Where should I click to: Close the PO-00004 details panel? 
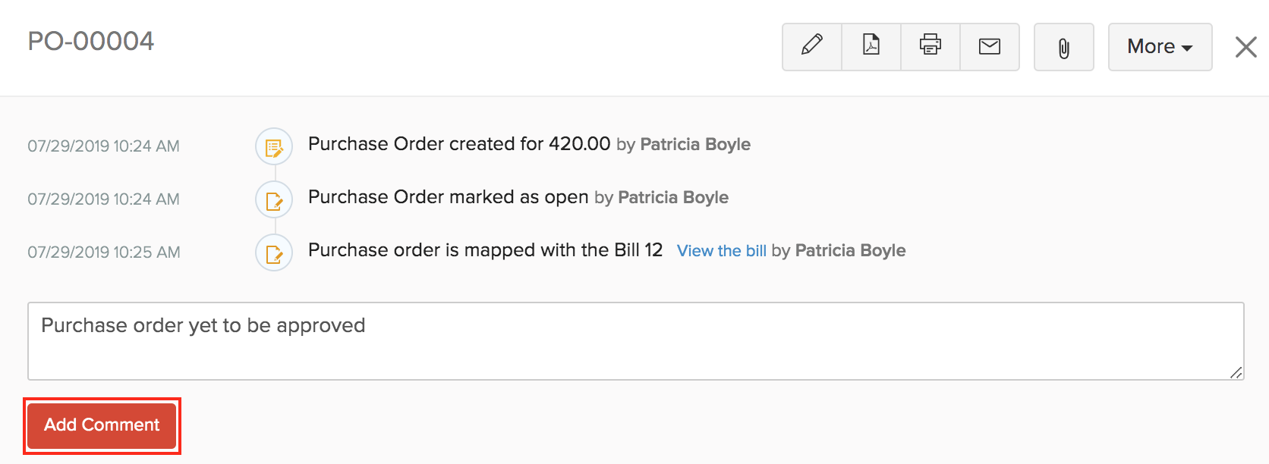pyautogui.click(x=1245, y=47)
